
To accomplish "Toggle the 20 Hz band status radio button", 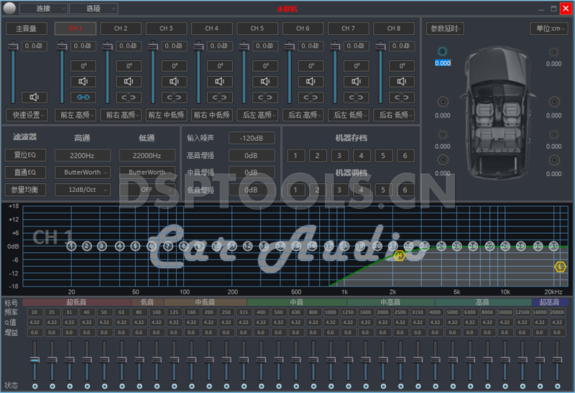I will point(34,386).
